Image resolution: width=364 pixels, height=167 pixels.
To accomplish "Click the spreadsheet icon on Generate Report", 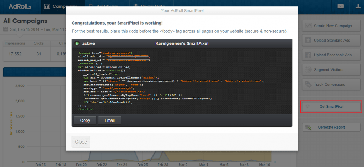I will click(x=308, y=127).
